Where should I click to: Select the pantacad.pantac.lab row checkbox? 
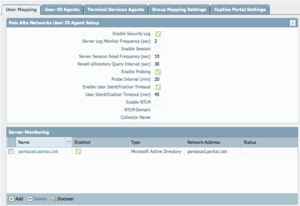(x=11, y=152)
